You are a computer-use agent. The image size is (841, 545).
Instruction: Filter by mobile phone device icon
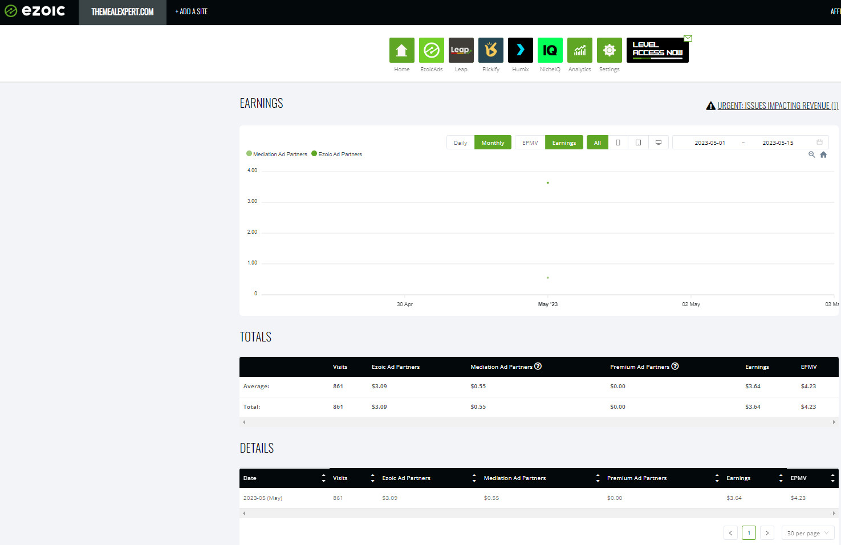click(618, 143)
